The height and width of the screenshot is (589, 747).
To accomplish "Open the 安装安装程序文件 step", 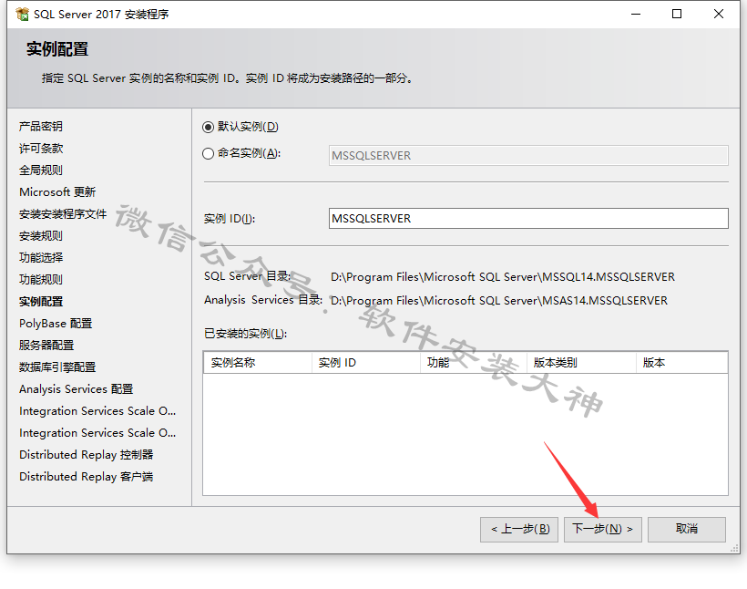I will point(63,214).
